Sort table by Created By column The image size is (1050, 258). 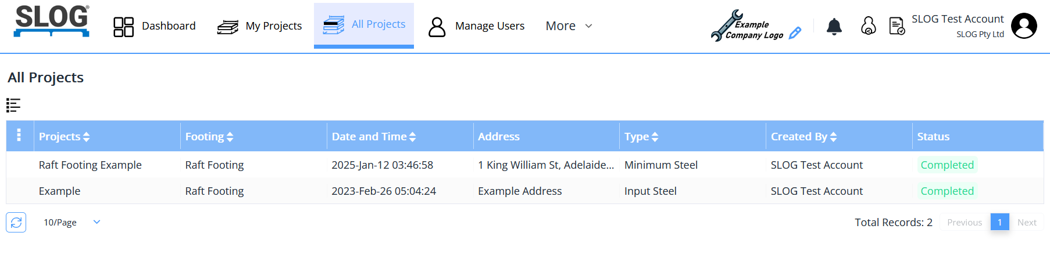pyautogui.click(x=803, y=137)
